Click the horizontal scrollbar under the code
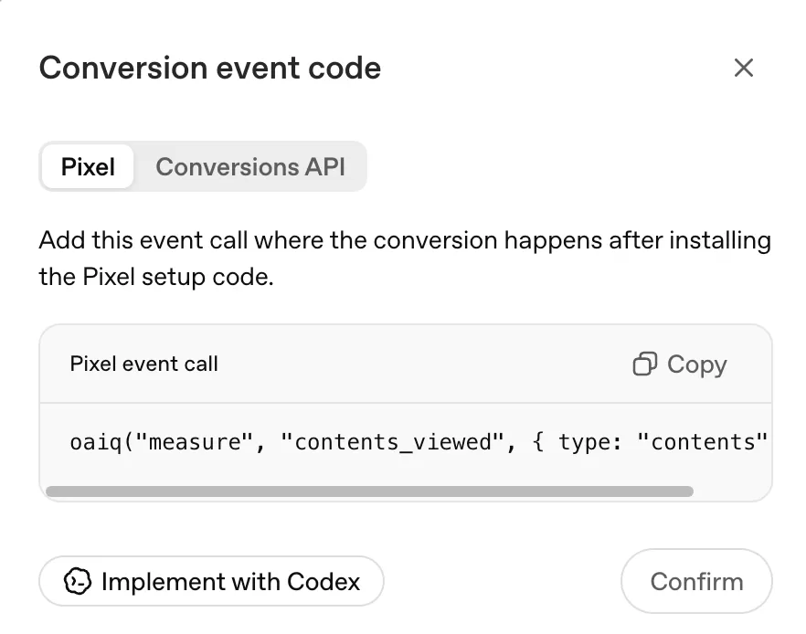This screenshot has height=634, width=806. point(369,491)
